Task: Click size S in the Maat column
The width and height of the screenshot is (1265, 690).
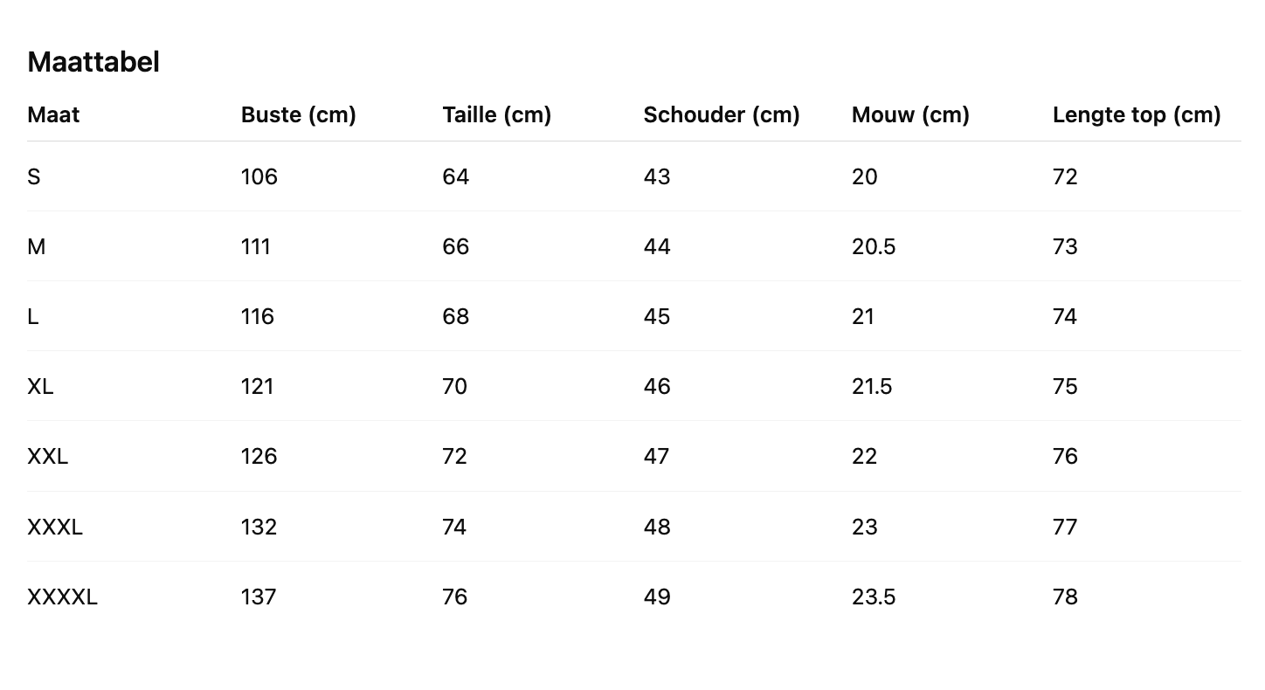Action: 34,177
